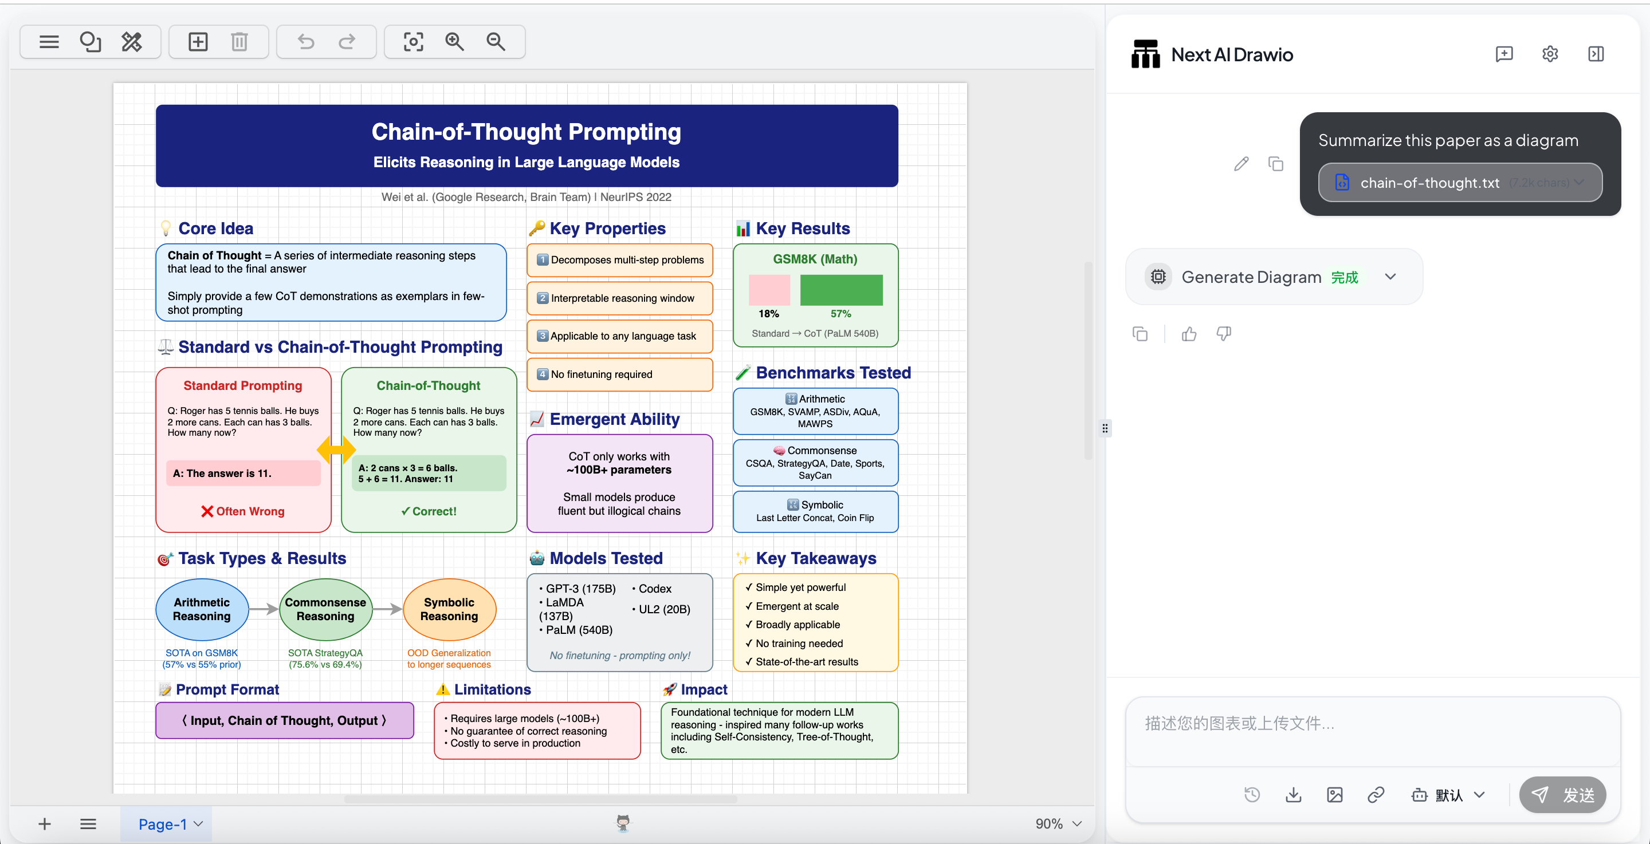Screen dimensions: 1650x844
Task: Expand the Generate Diagram result chevron
Action: pyautogui.click(x=1390, y=277)
